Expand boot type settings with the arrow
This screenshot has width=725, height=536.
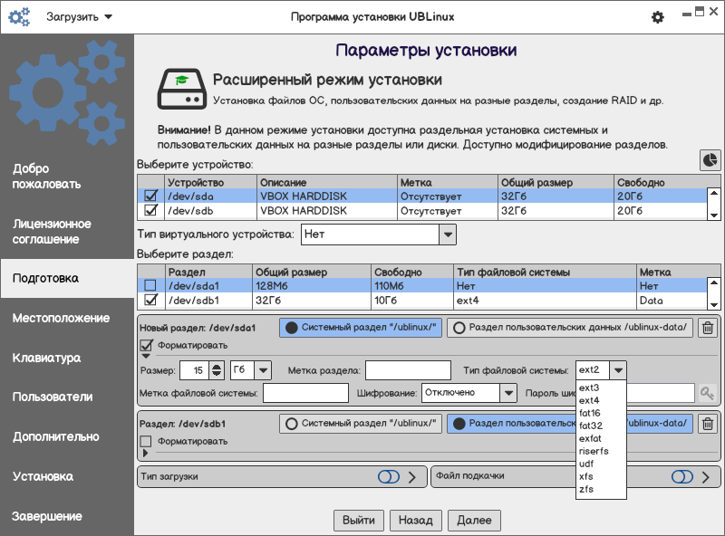coord(411,476)
